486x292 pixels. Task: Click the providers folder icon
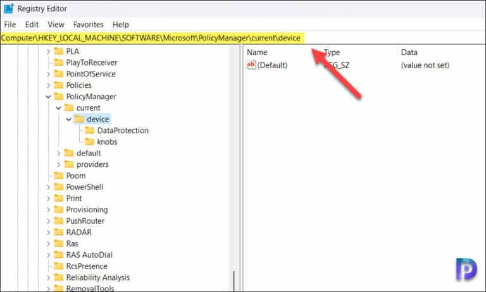coord(69,164)
